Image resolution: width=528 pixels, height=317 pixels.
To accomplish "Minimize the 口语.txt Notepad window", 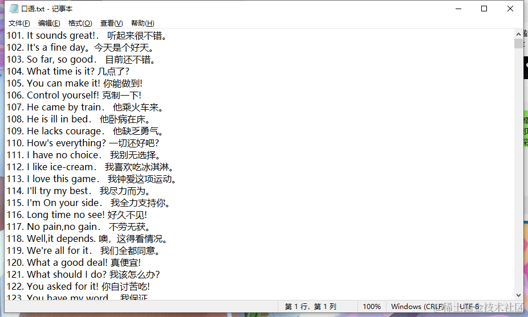I will pos(458,9).
